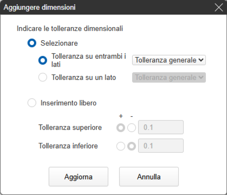227x195 pixels.
Task: Switch to Inserimento libero radio option
Action: pyautogui.click(x=32, y=102)
